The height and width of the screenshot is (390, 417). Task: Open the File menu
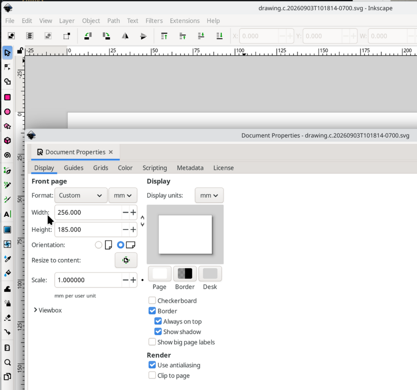pos(10,21)
